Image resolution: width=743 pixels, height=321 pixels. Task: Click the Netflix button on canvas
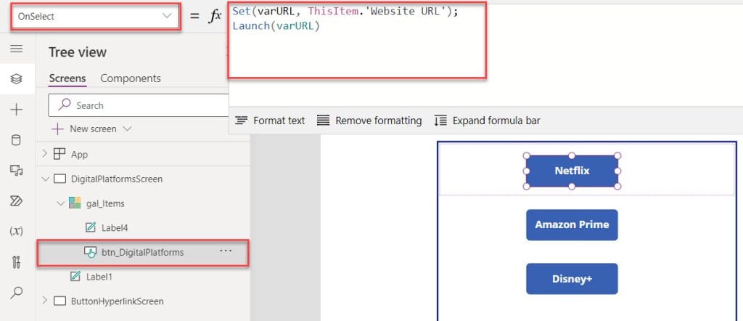click(x=572, y=171)
